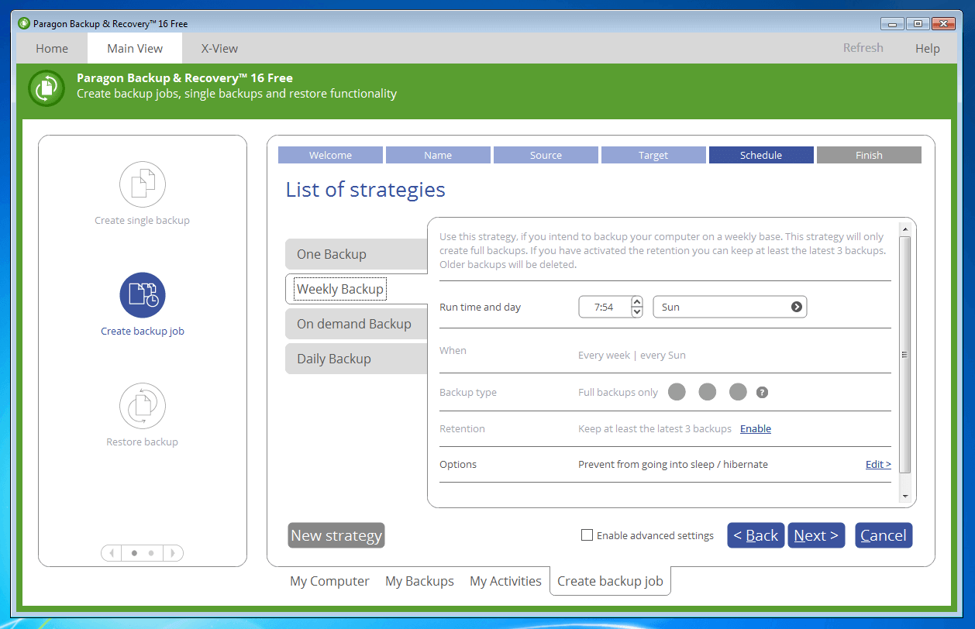The image size is (975, 629).
Task: Click first gray backup type circle
Action: (677, 392)
